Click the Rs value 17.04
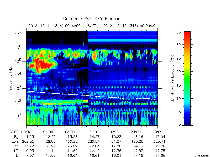 pyautogui.click(x=160, y=137)
